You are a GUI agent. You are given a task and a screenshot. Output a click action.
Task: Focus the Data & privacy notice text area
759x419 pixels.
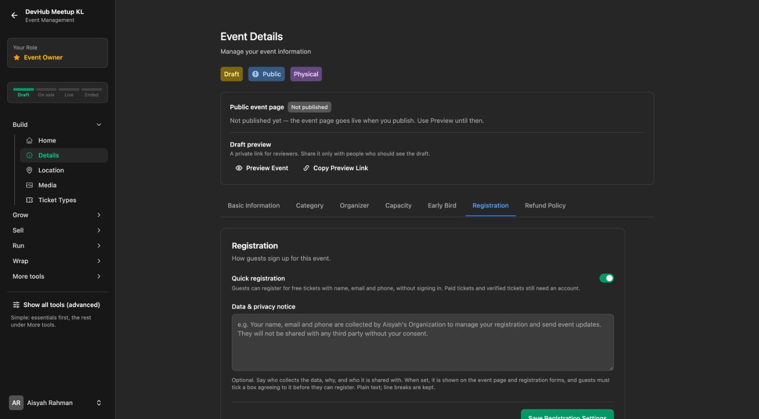422,342
